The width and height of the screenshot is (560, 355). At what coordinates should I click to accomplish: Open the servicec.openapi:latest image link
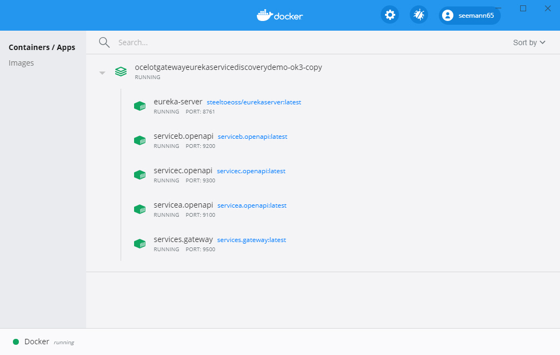pos(251,171)
